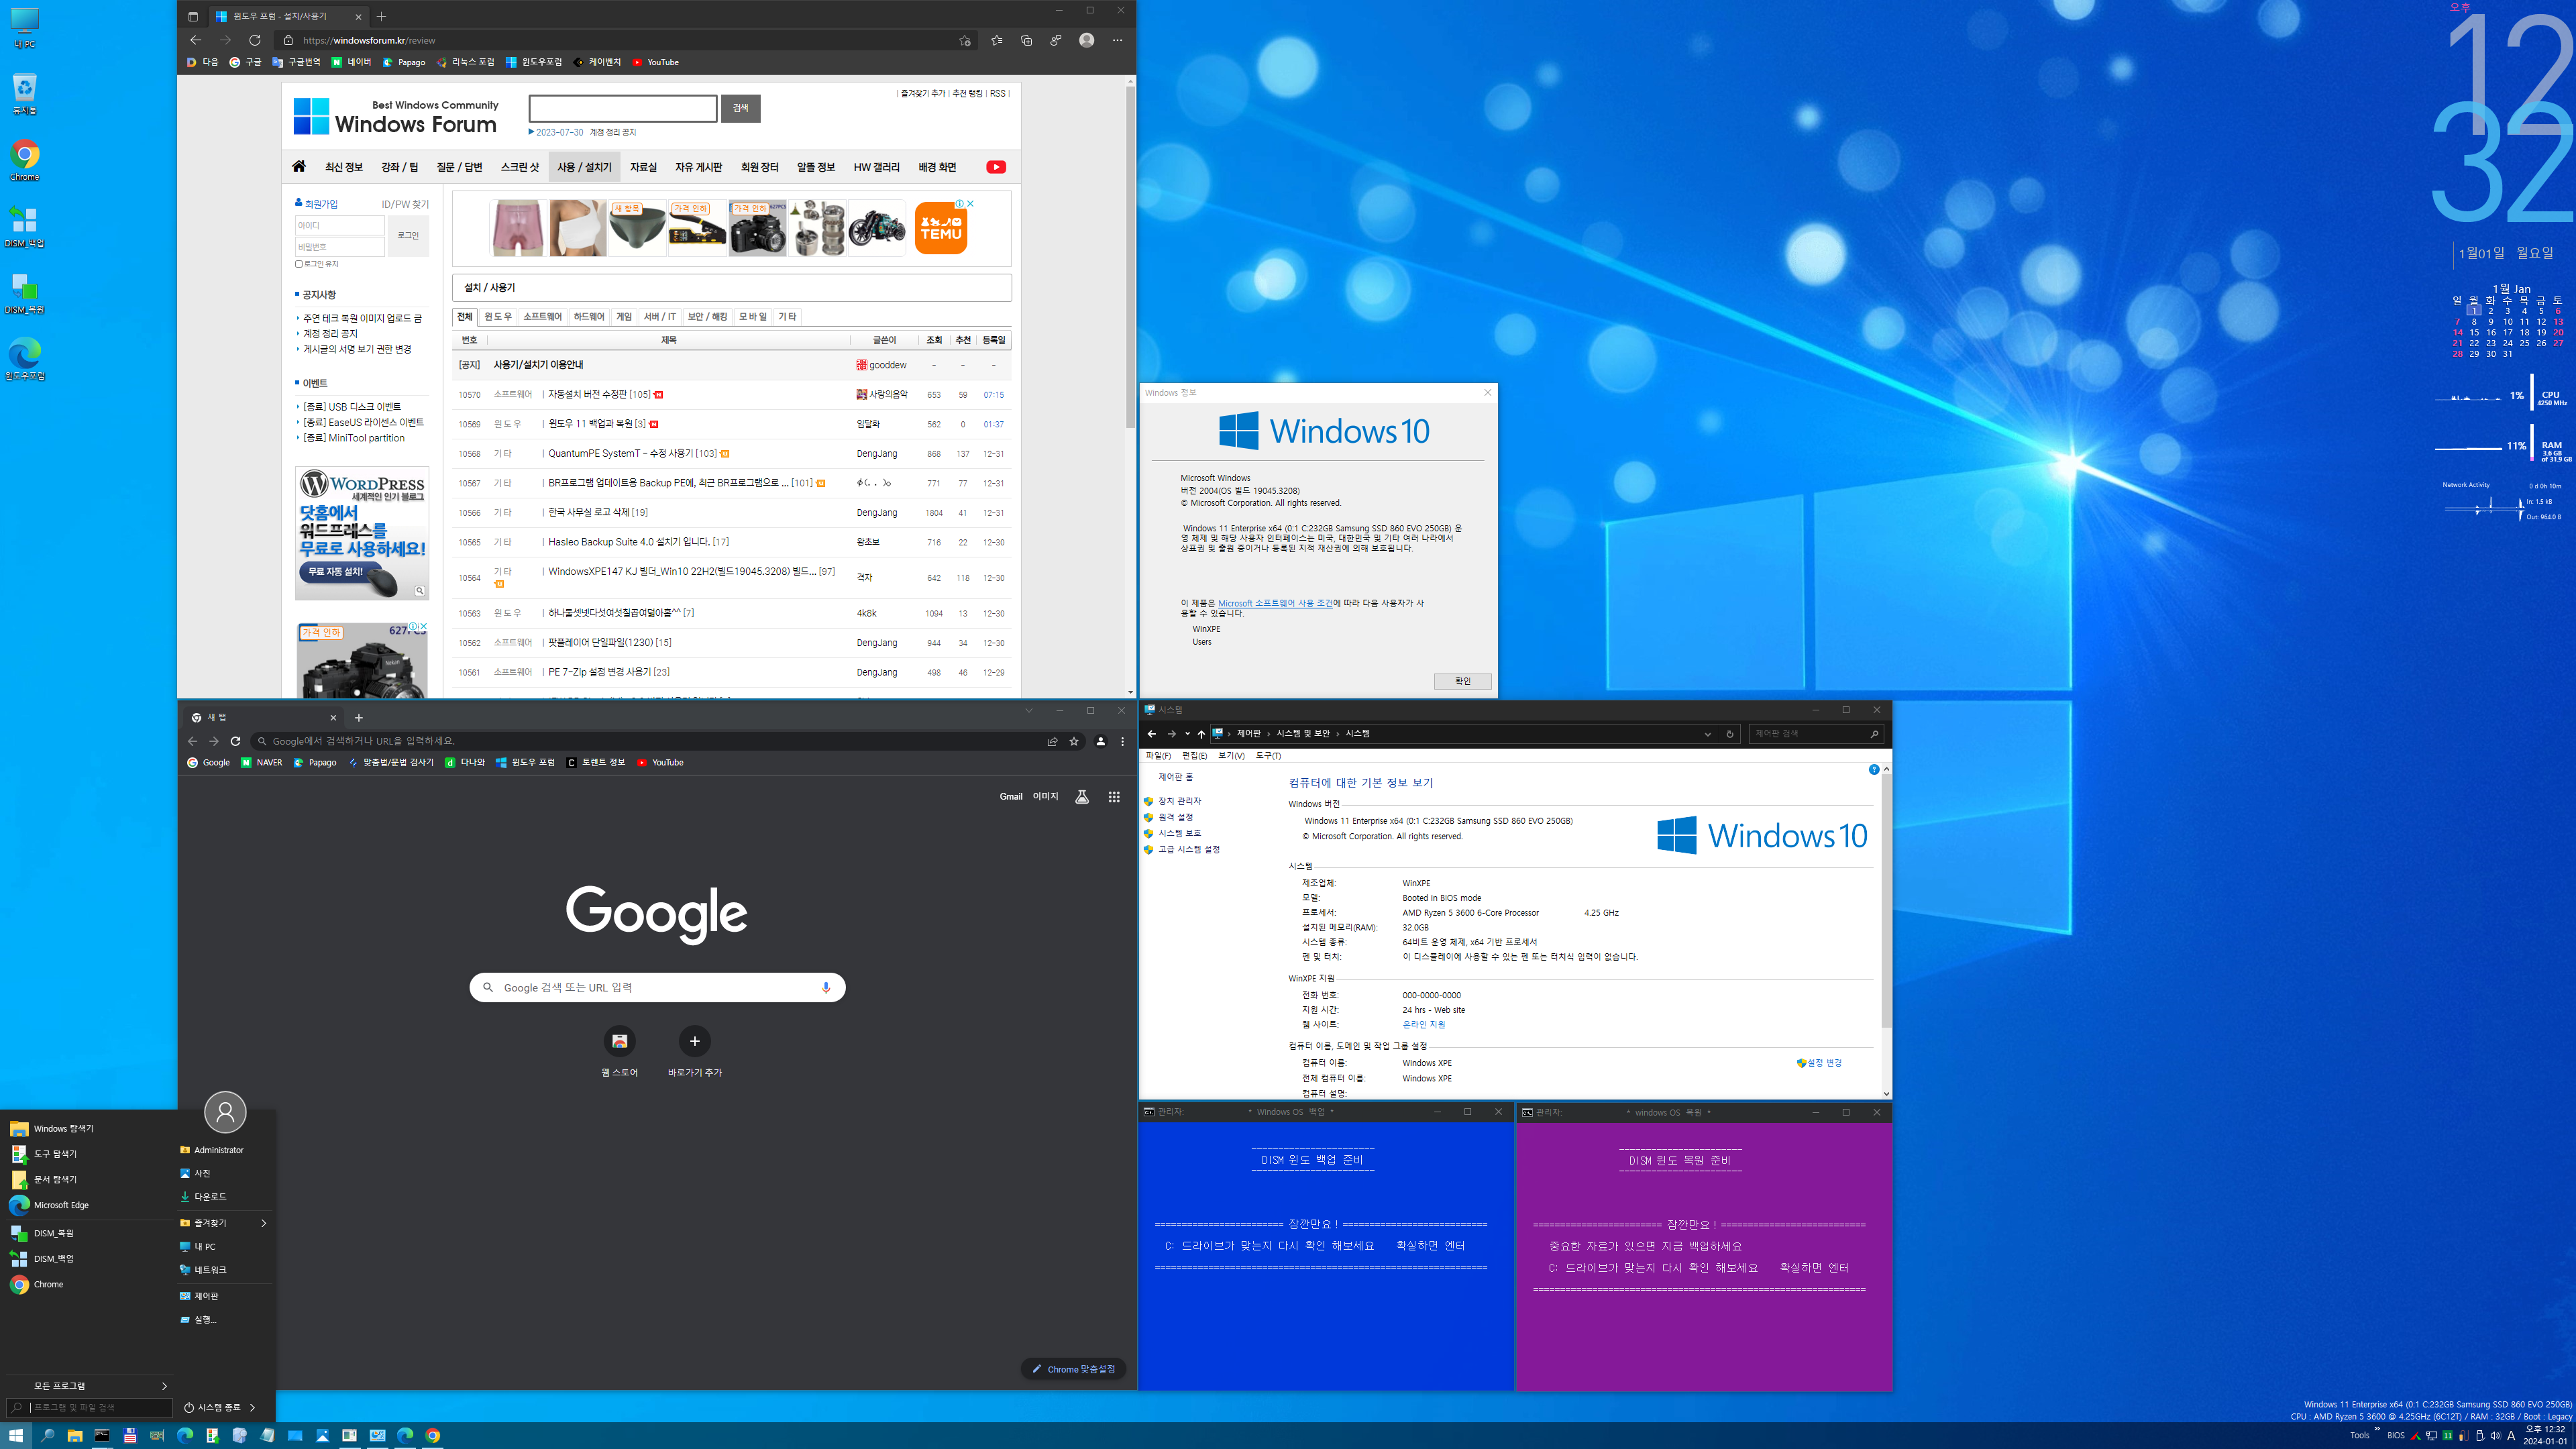Click the Edge page vertical scrollbar
The width and height of the screenshot is (2576, 1449).
(x=1130, y=257)
